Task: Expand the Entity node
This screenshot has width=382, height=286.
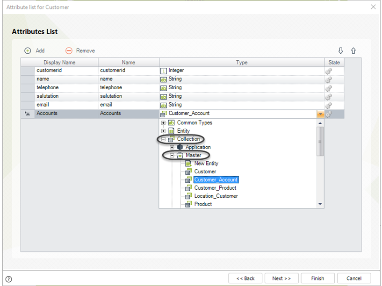Action: pyautogui.click(x=163, y=131)
